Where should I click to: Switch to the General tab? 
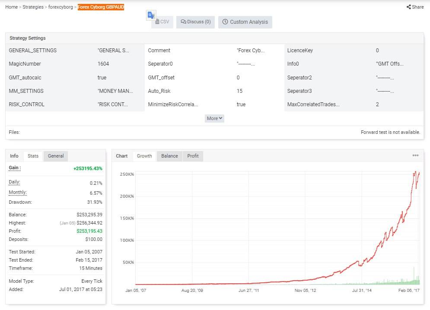pos(56,156)
